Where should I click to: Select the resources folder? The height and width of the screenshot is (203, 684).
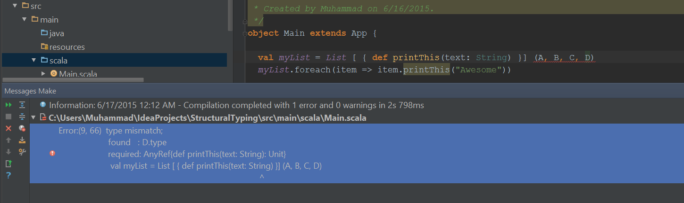pyautogui.click(x=67, y=47)
